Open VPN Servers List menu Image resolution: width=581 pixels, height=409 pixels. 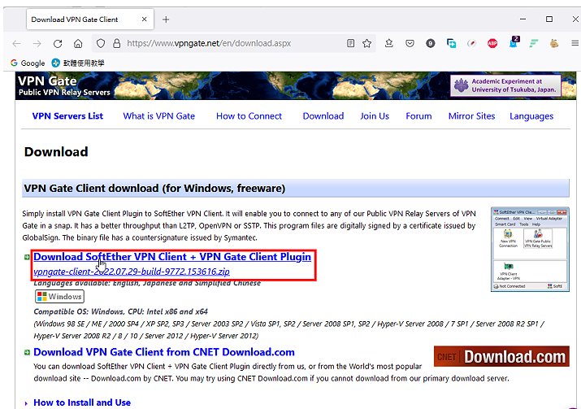click(67, 116)
